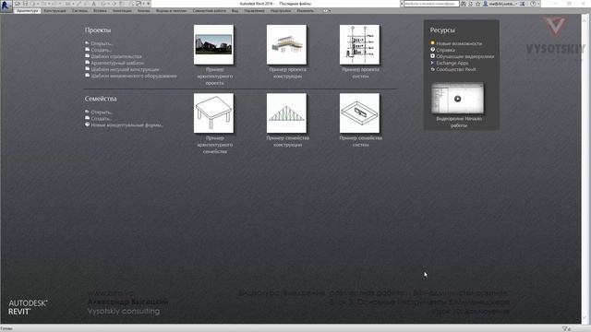Open the systems family sample thumbnail
Screen dimensions: 591x332
(x=359, y=113)
